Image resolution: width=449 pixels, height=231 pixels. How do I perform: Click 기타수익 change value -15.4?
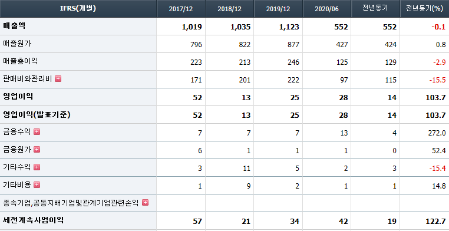click(437, 169)
